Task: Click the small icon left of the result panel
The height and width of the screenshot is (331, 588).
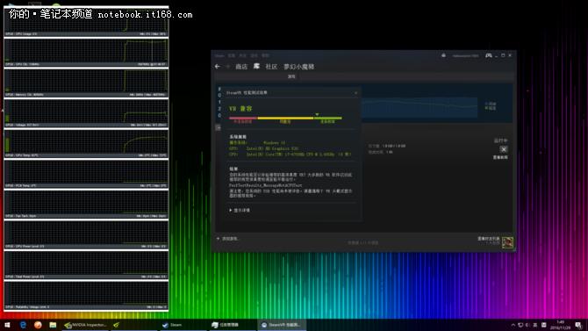Action: tap(218, 127)
